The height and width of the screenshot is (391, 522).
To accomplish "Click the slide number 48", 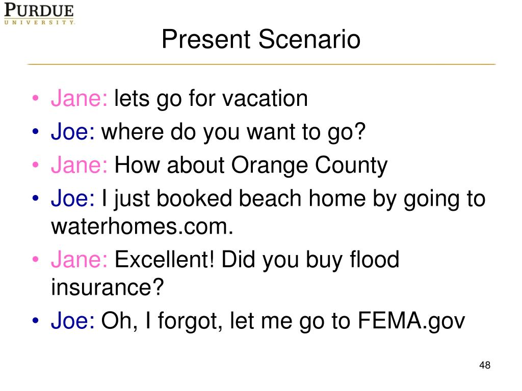I will pos(485,365).
